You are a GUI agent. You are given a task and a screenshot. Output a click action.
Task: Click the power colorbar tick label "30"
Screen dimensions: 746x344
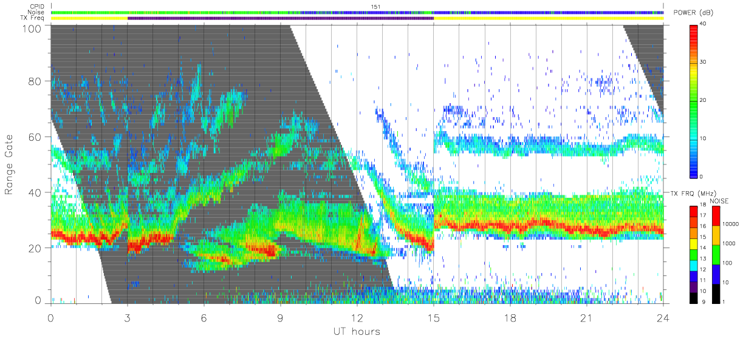pyautogui.click(x=703, y=62)
